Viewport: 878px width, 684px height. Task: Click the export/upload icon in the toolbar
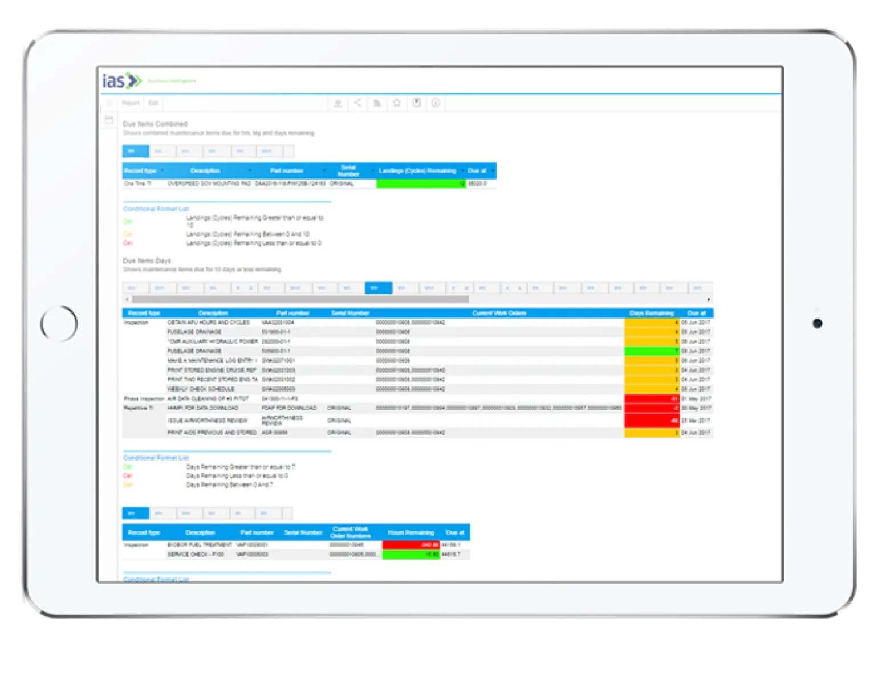tap(338, 103)
